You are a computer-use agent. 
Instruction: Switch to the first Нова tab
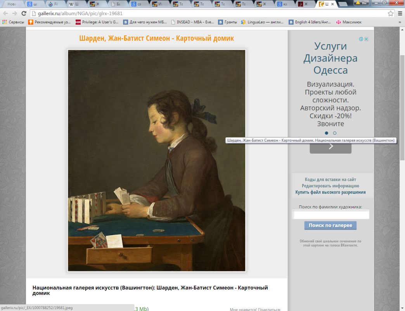[x=12, y=4]
